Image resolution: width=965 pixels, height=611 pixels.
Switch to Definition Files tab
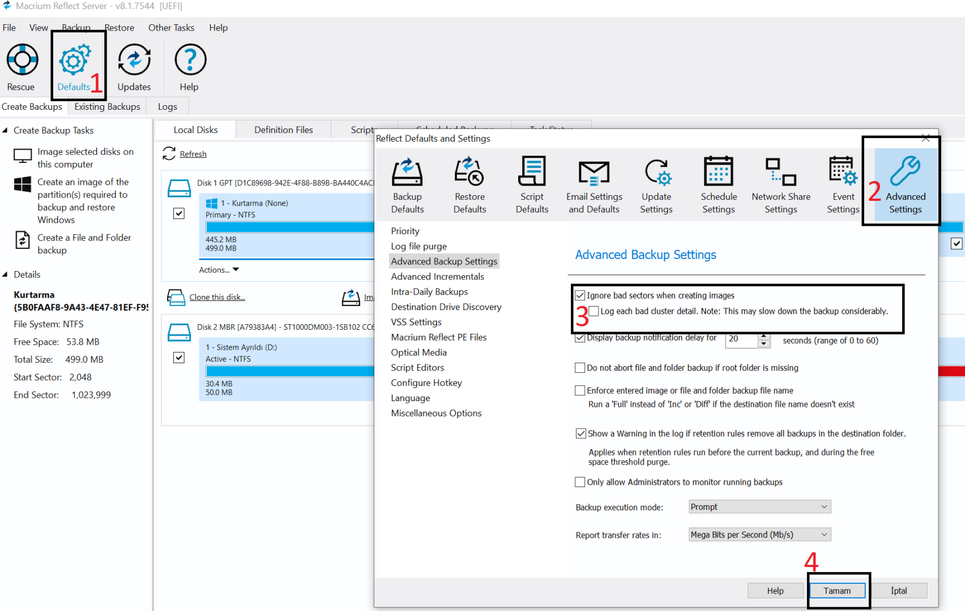click(x=284, y=130)
